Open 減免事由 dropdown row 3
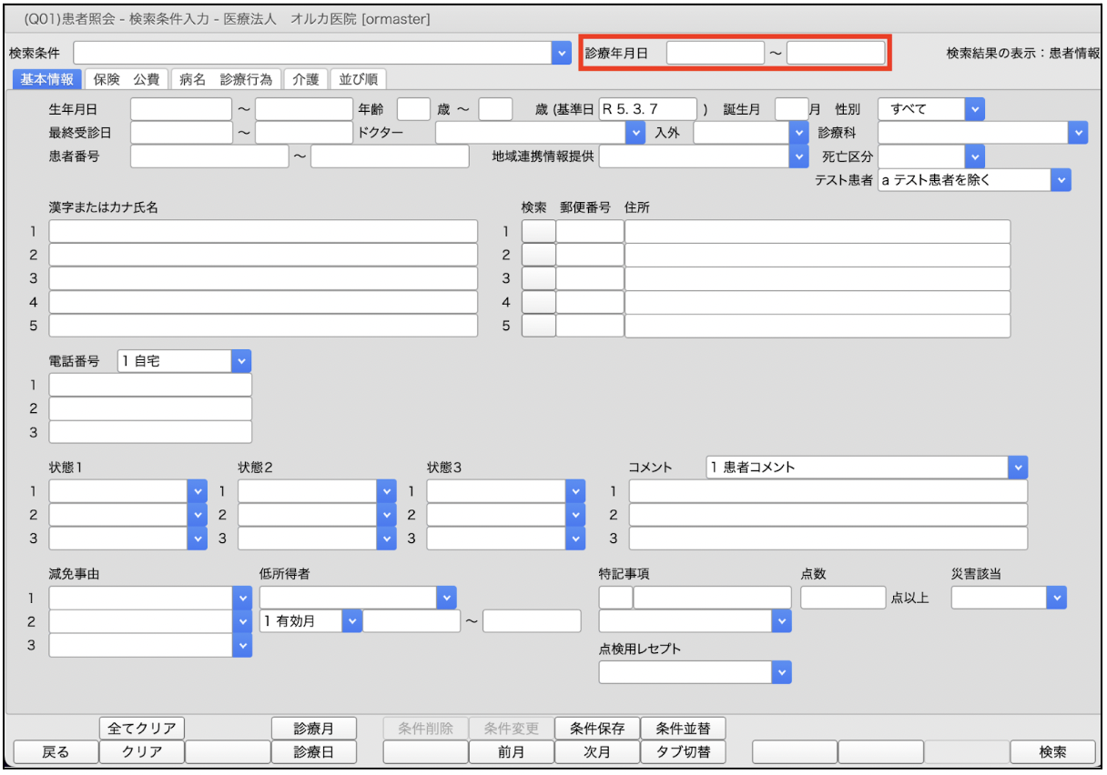The image size is (1107, 775). click(x=241, y=645)
